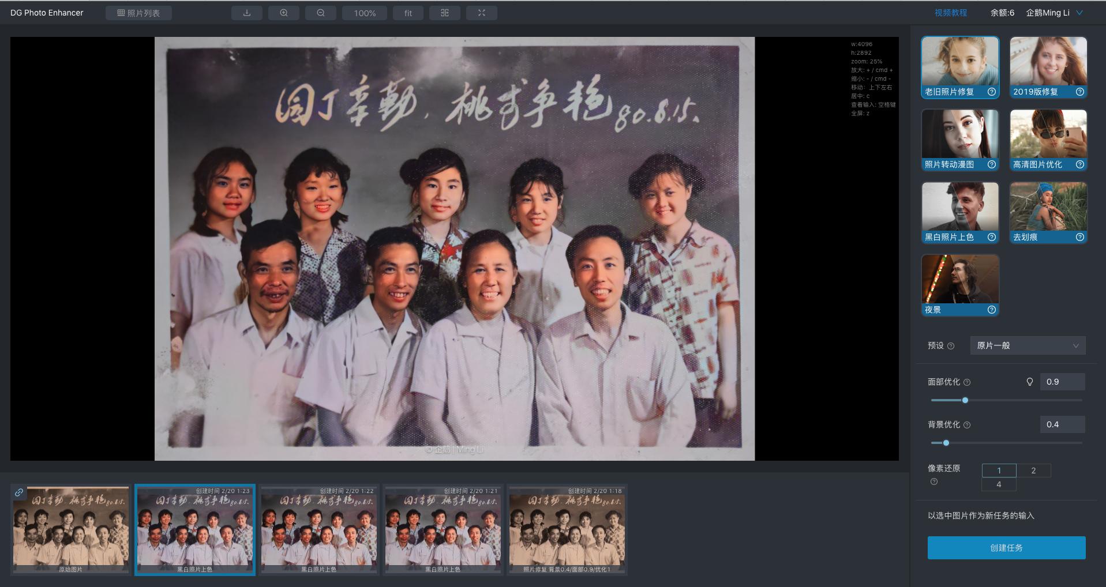
Task: Select pixel restore option 2
Action: [x=1033, y=471]
